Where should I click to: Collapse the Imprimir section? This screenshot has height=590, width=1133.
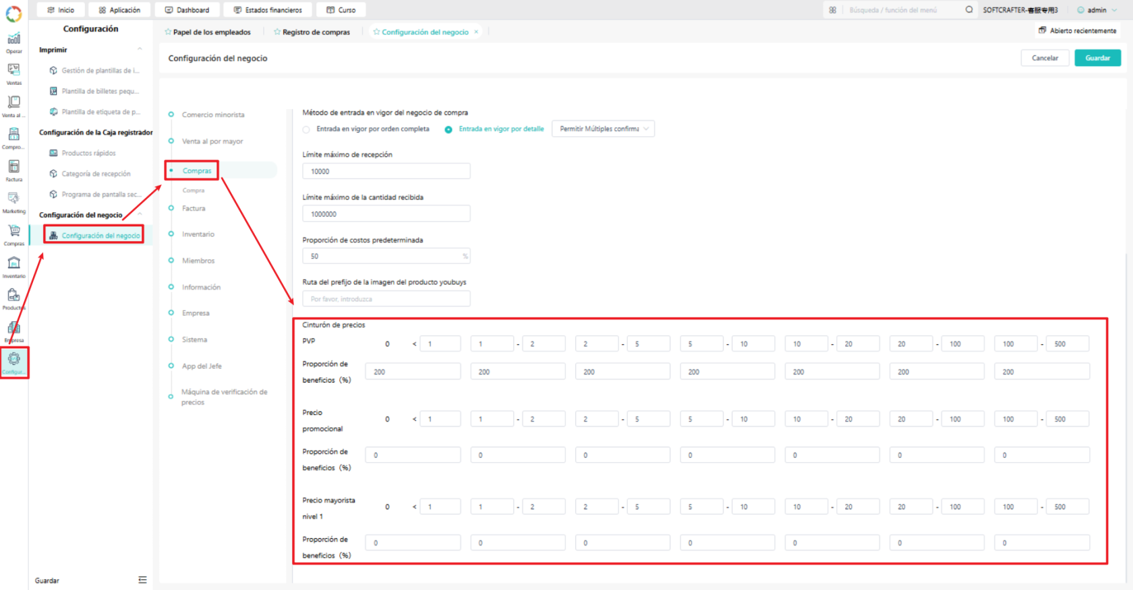coord(140,49)
